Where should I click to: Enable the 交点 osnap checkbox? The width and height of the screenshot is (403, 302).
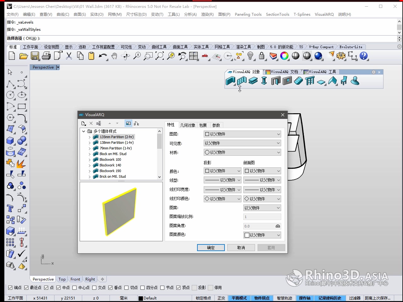click(x=94, y=288)
